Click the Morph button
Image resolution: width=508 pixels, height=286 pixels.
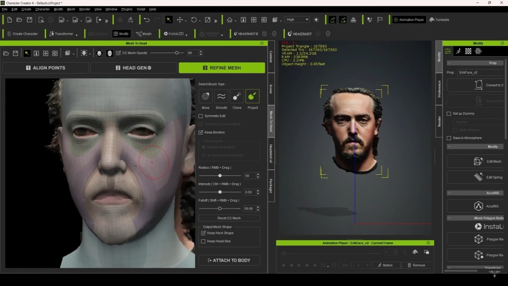click(x=144, y=34)
